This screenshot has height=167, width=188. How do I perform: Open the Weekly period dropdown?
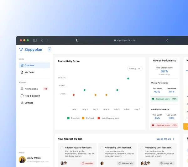point(135,68)
